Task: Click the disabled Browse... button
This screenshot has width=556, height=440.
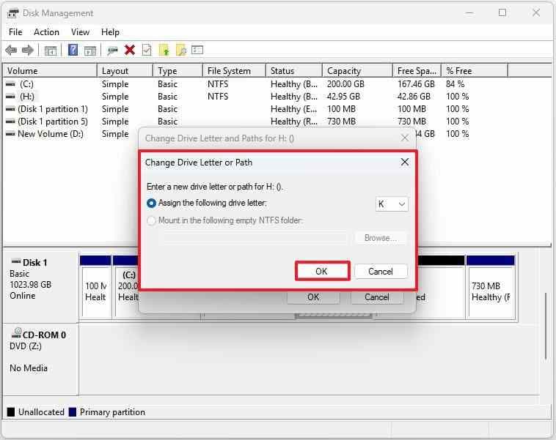Action: tap(381, 238)
